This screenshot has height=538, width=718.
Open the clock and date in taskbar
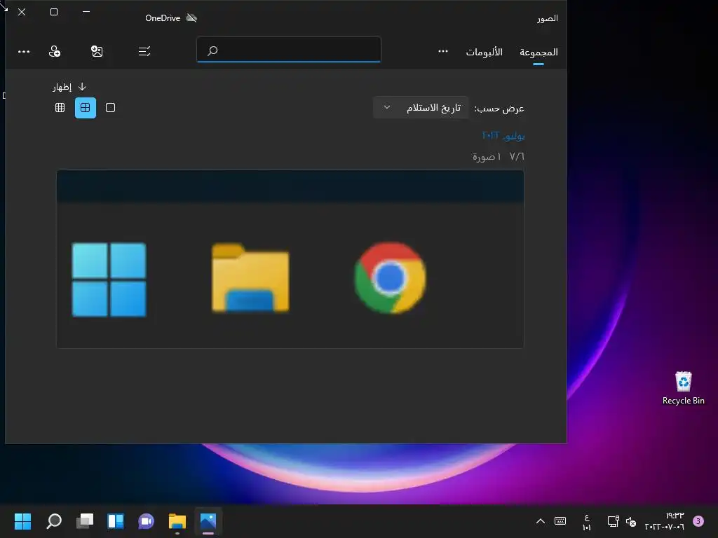click(x=665, y=521)
